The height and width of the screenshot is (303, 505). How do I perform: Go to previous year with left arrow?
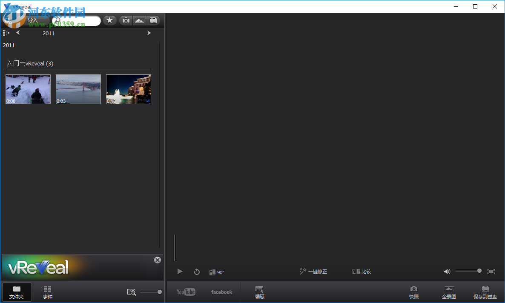tap(18, 32)
